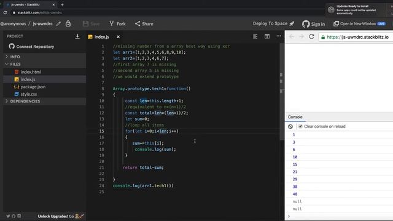Click editor vertical scrollbar
Image resolution: width=393 pixels, height=221 pixels.
pyautogui.click(x=282, y=91)
